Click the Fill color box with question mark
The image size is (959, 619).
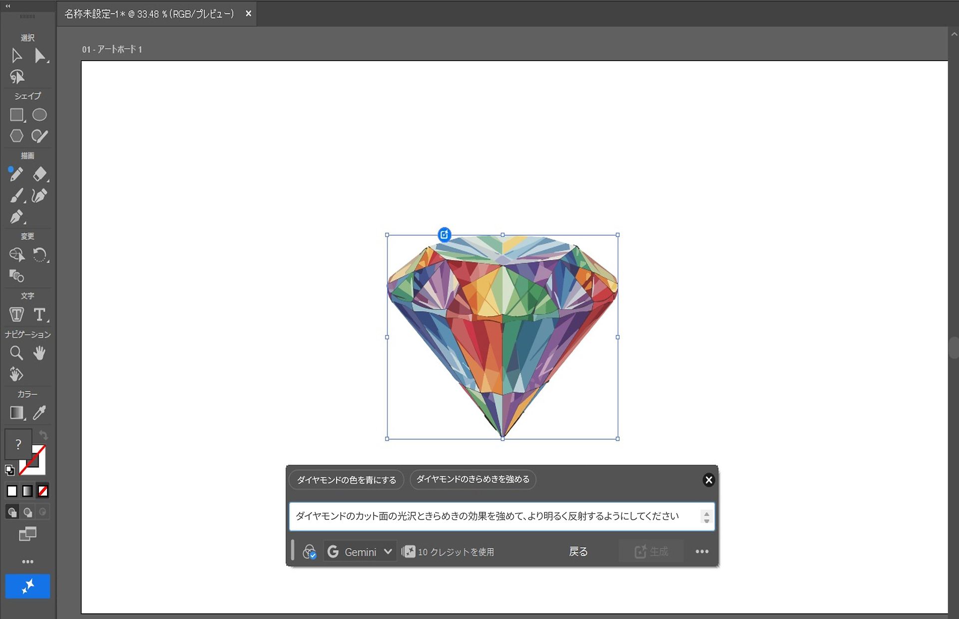coord(18,444)
